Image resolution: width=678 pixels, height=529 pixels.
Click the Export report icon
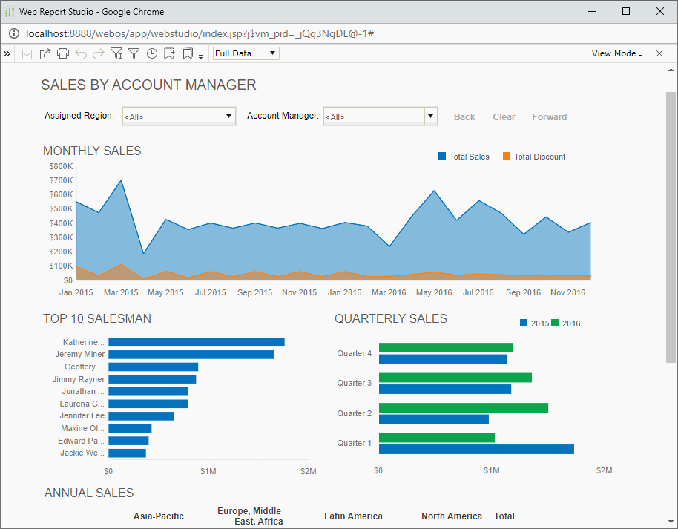[x=45, y=53]
